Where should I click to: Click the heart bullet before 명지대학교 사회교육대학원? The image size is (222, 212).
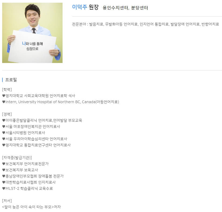[4, 96]
